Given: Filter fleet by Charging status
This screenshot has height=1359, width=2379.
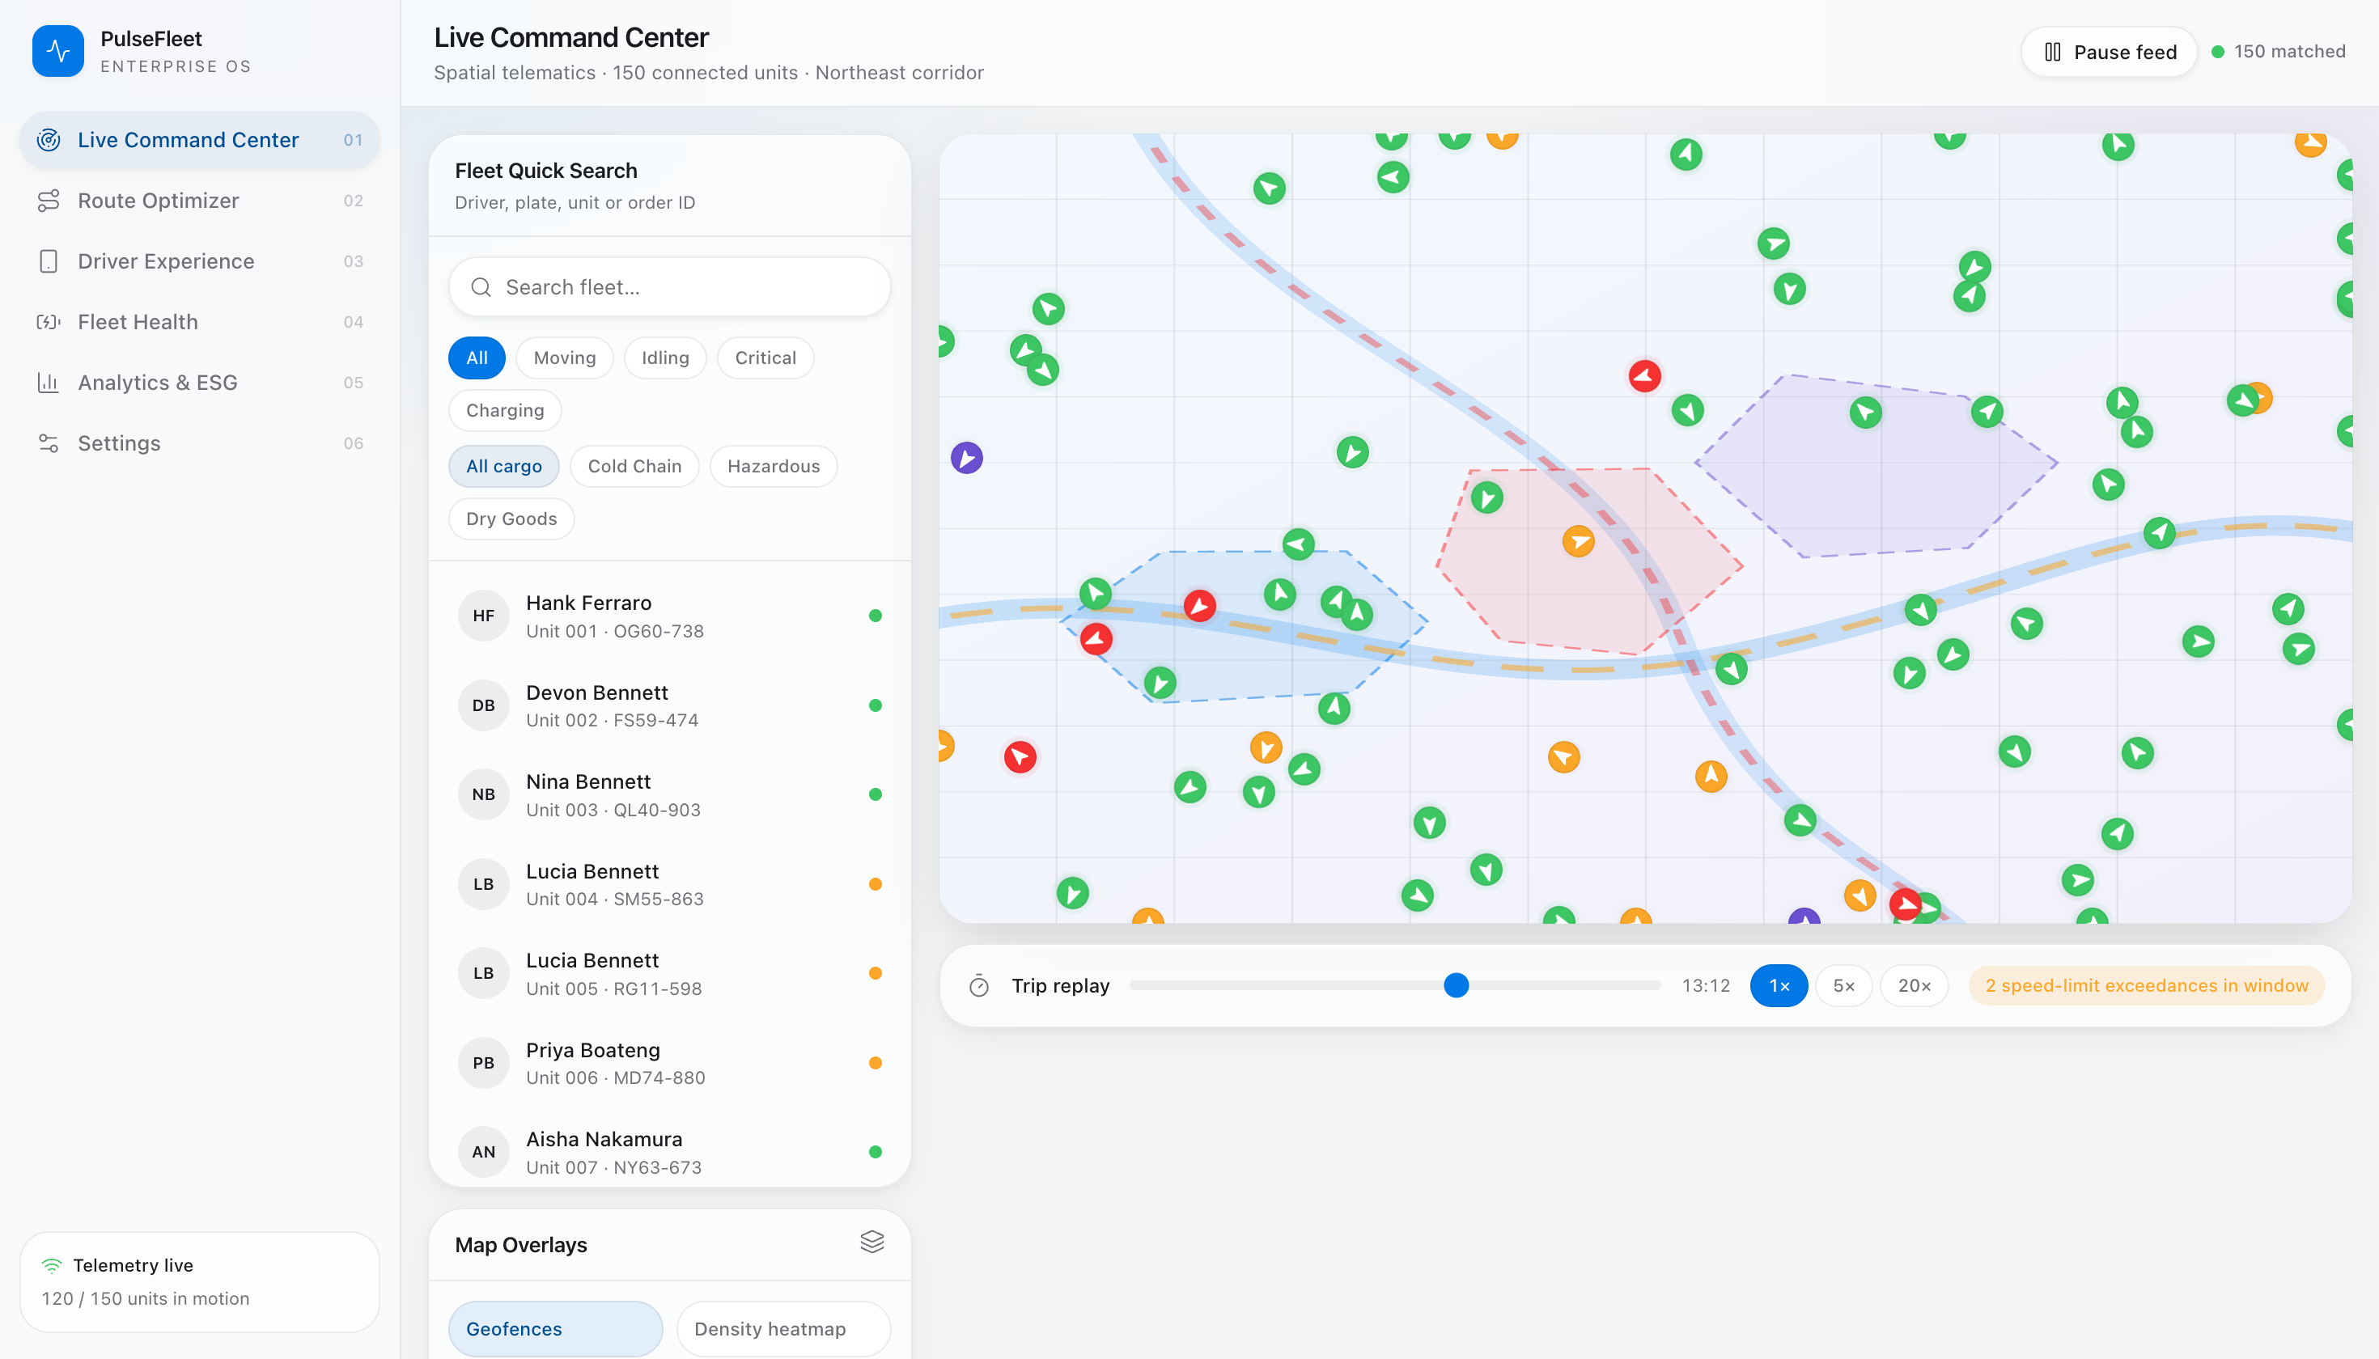Looking at the screenshot, I should 504,411.
